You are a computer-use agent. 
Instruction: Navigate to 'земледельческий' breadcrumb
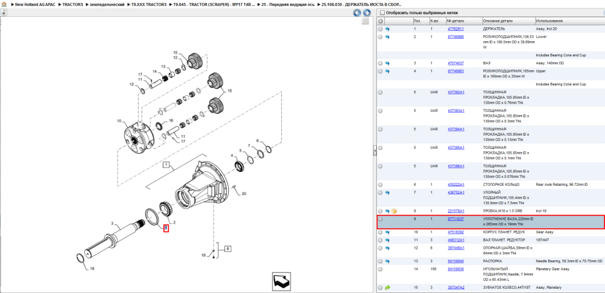coord(107,5)
